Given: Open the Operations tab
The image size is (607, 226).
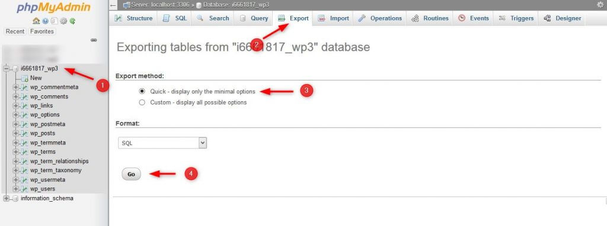Looking at the screenshot, I should click(x=380, y=18).
